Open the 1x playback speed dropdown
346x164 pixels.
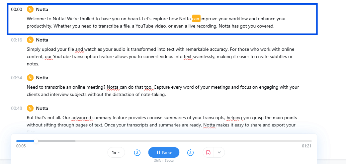click(116, 152)
